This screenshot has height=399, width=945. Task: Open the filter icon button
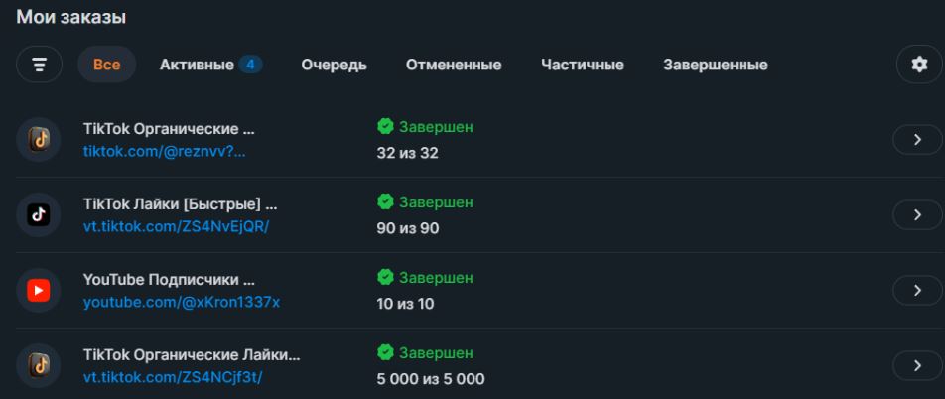tap(39, 65)
